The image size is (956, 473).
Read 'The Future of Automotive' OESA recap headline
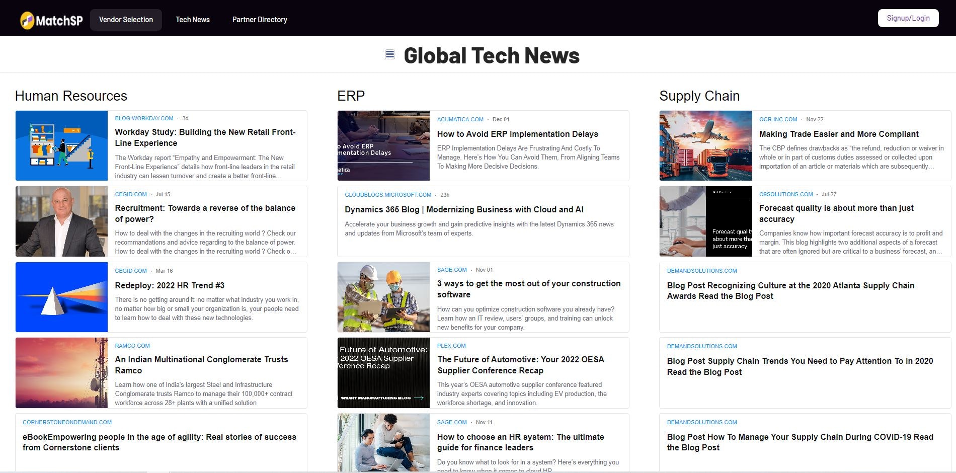click(521, 365)
